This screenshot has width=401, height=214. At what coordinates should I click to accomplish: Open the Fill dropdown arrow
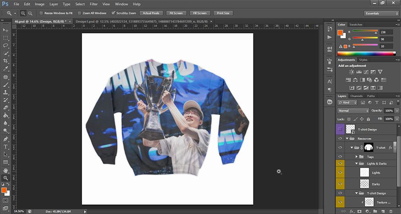pyautogui.click(x=397, y=119)
